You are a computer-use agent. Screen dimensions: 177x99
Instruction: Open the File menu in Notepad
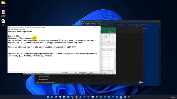(9, 29)
